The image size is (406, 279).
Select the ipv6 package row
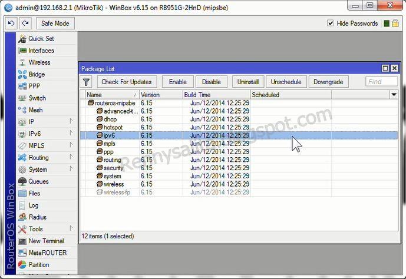[x=239, y=135]
